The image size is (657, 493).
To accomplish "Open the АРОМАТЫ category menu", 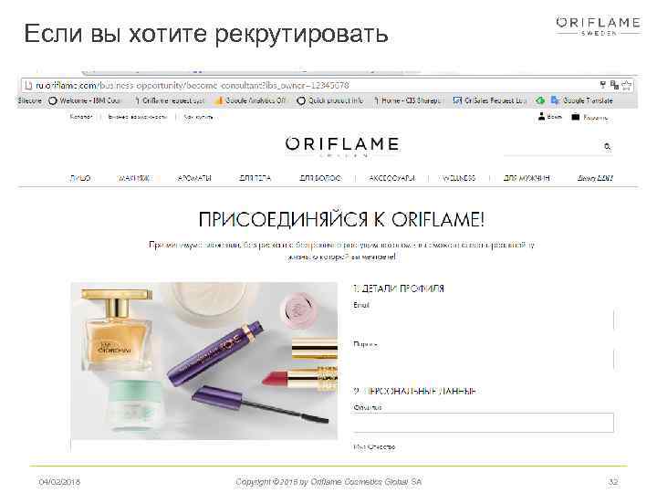I will click(x=194, y=178).
